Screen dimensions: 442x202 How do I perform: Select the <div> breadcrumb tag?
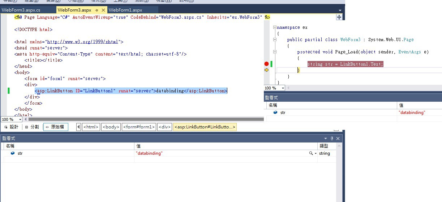point(164,127)
